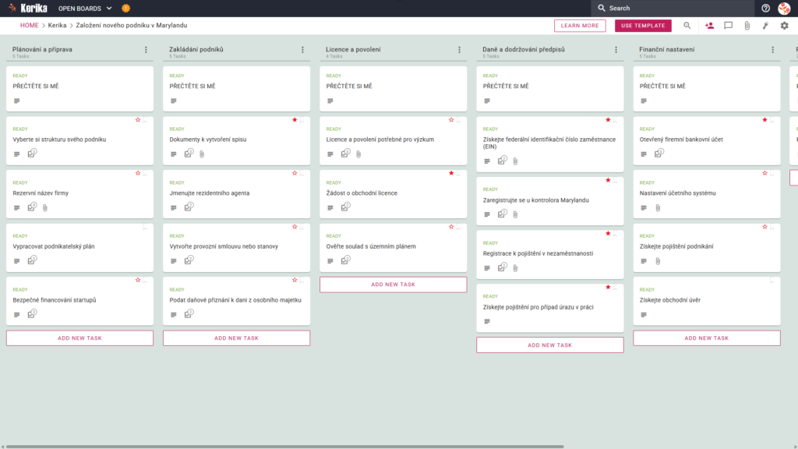The height and width of the screenshot is (449, 798).
Task: Open PŘEČTĚTE SI MĚ card in Licence a povolení
Action: (x=394, y=89)
